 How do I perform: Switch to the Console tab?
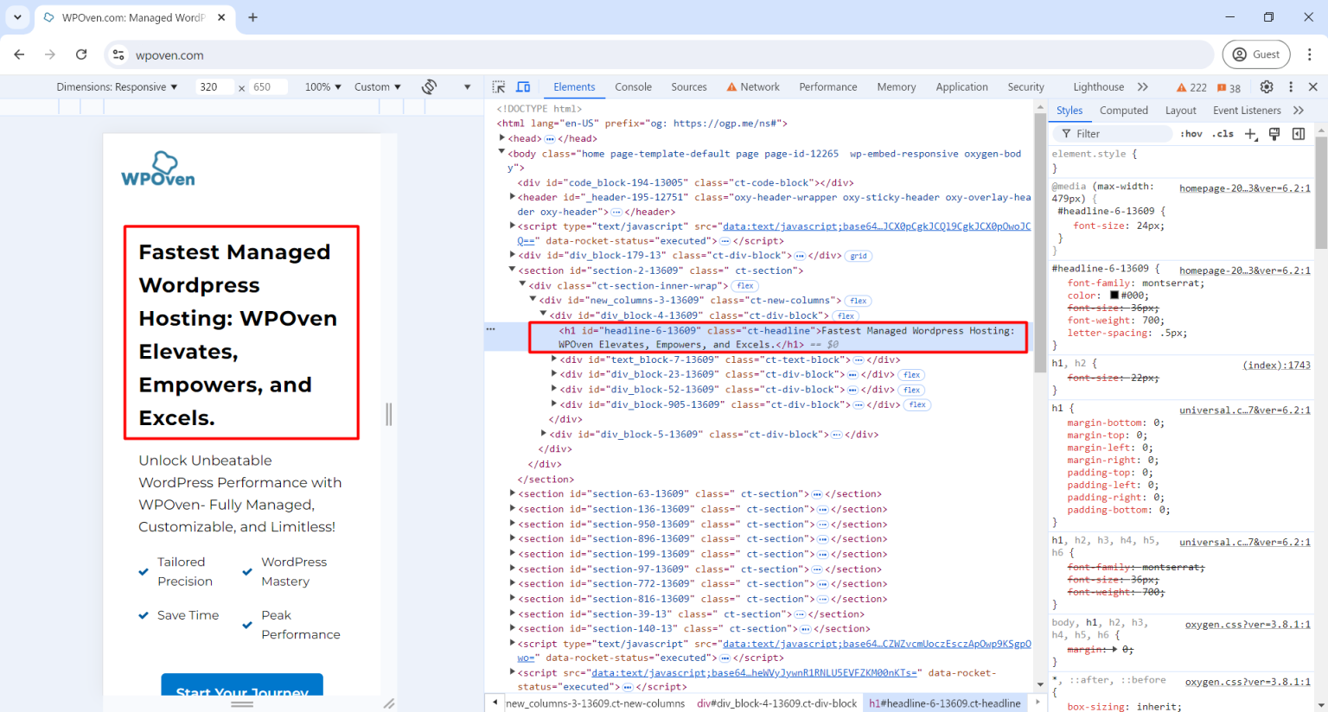(x=633, y=86)
